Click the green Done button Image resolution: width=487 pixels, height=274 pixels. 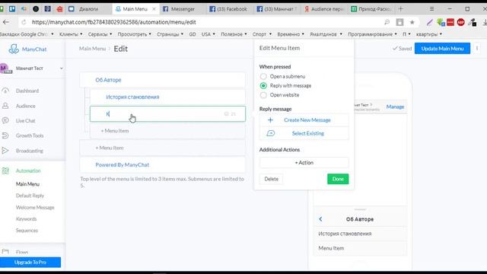(x=338, y=179)
